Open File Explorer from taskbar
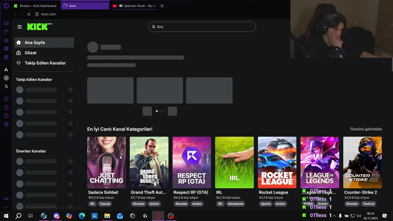This screenshot has height=221, width=393. pyautogui.click(x=107, y=216)
